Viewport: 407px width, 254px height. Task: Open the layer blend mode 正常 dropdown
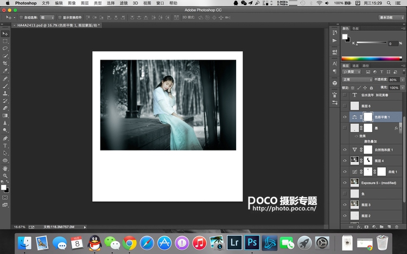(357, 80)
